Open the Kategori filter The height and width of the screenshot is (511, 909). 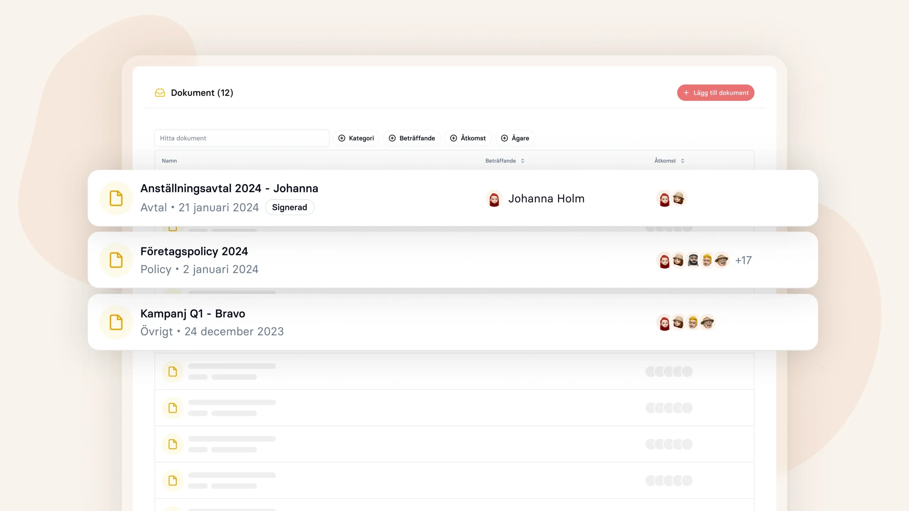[x=356, y=138]
